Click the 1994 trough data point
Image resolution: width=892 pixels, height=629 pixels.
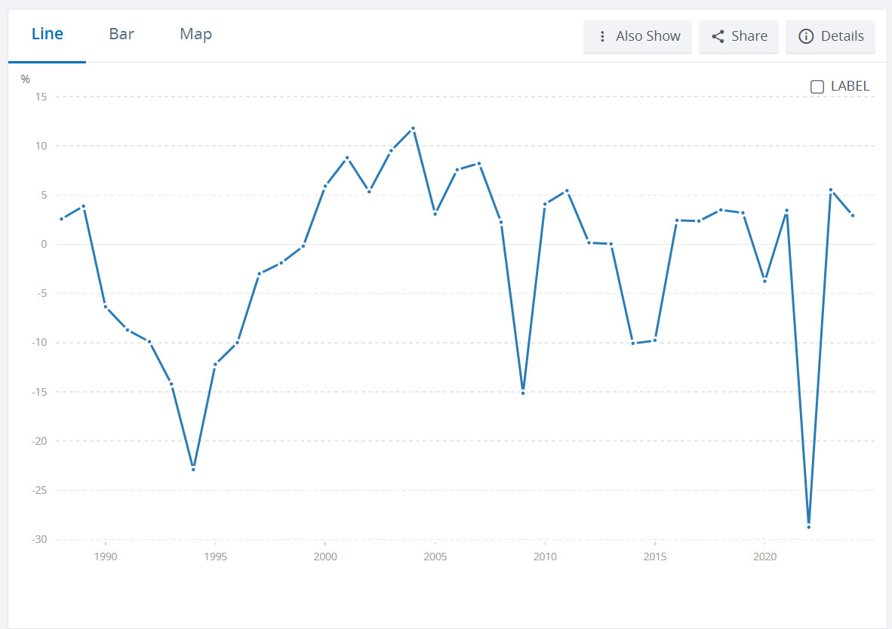click(193, 469)
